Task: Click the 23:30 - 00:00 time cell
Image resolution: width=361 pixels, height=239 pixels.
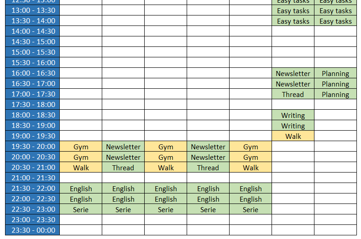Action: pos(33,230)
